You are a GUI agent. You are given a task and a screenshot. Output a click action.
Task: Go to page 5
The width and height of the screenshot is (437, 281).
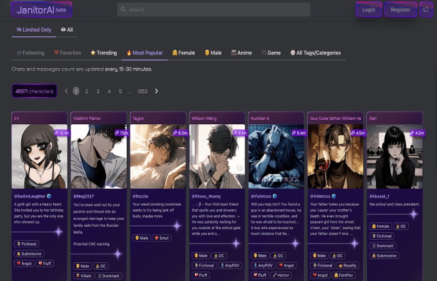pos(120,91)
